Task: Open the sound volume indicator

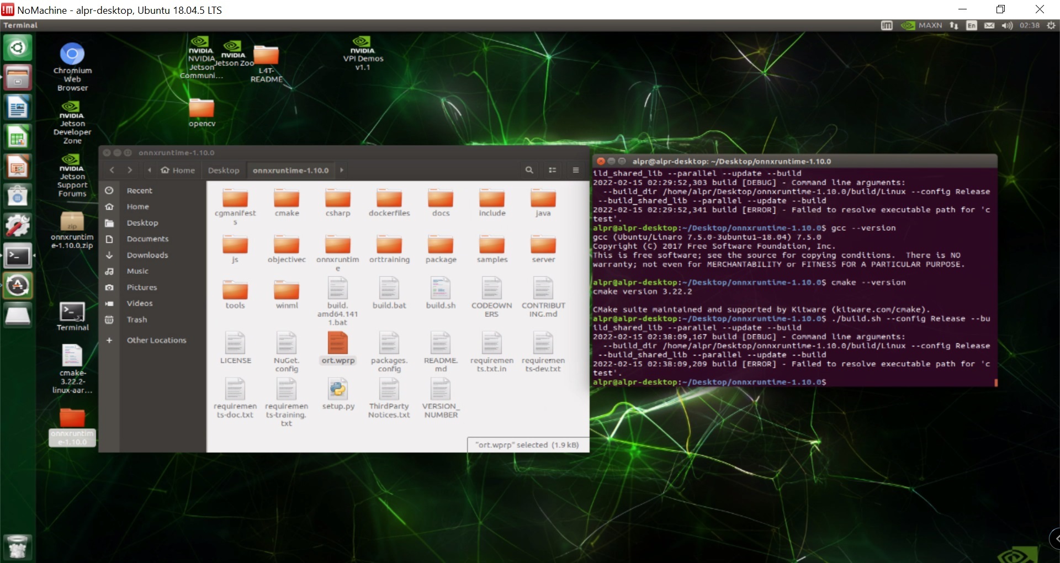Action: [1008, 25]
